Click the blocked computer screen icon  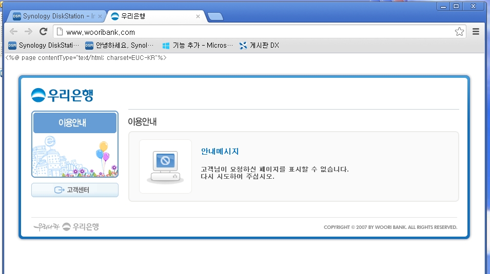165,166
